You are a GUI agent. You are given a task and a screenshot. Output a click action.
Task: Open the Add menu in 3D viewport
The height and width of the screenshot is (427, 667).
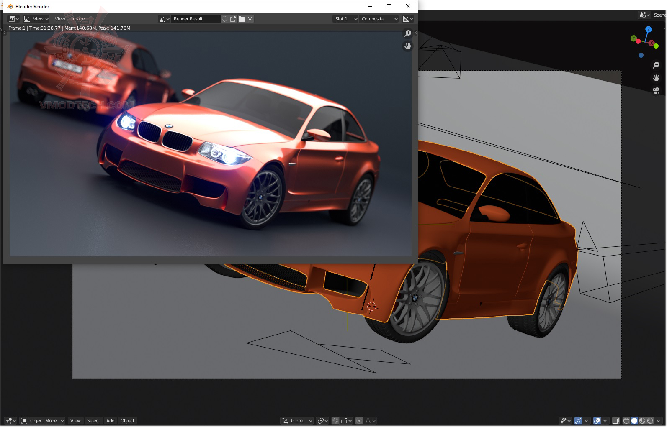pyautogui.click(x=110, y=421)
